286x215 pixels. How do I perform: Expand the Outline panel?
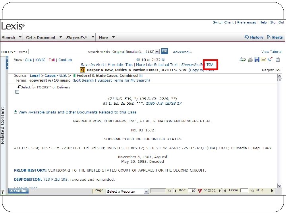[18, 191]
